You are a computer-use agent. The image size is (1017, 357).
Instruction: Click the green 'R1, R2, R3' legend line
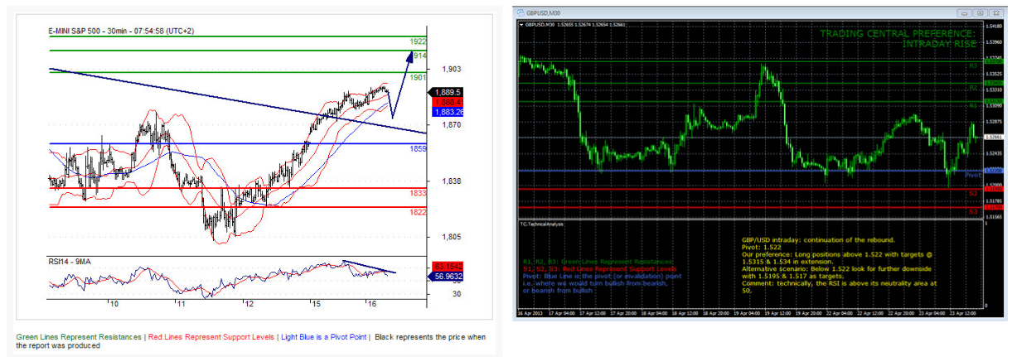pos(598,262)
